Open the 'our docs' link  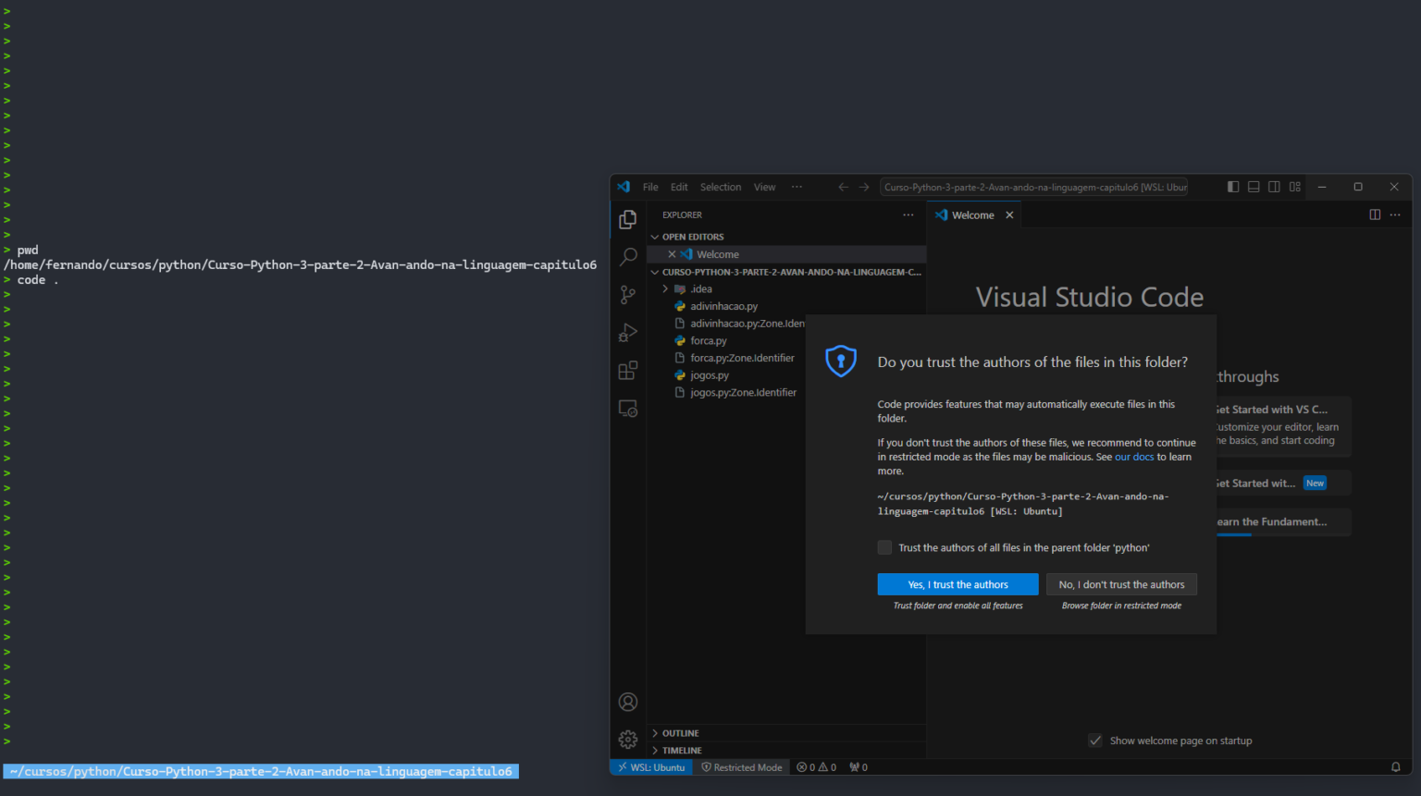[1133, 456]
